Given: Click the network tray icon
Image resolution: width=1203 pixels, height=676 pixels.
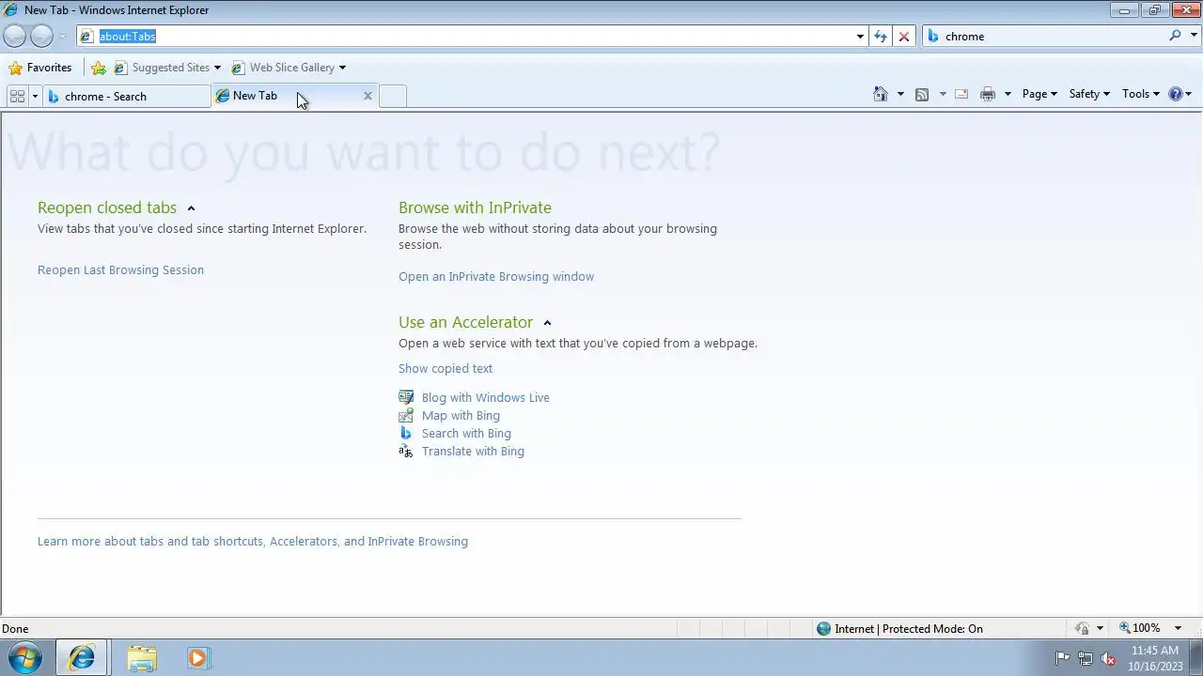Looking at the screenshot, I should [1086, 658].
